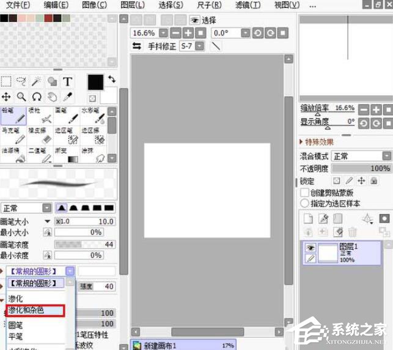Add a layer mask
This screenshot has width=393, height=350.
click(x=384, y=218)
